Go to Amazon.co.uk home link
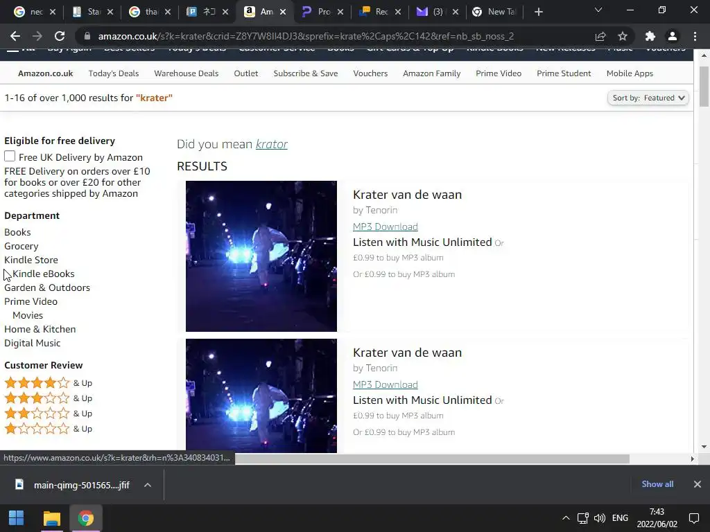Viewport: 710px width, 532px height. 45,73
